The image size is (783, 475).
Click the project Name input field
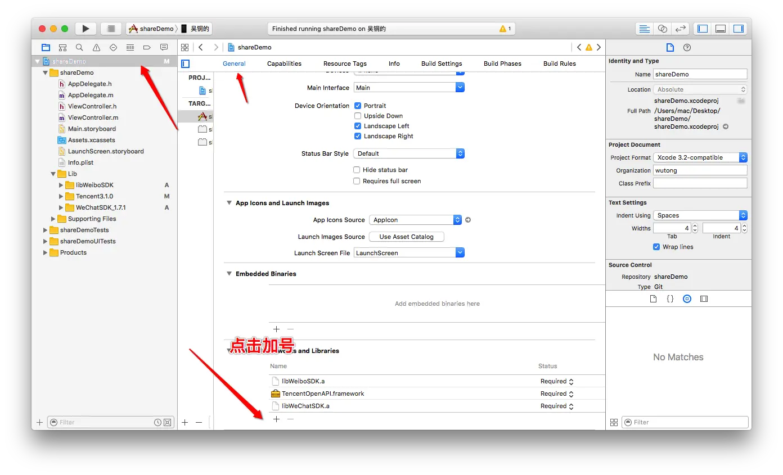(x=700, y=74)
